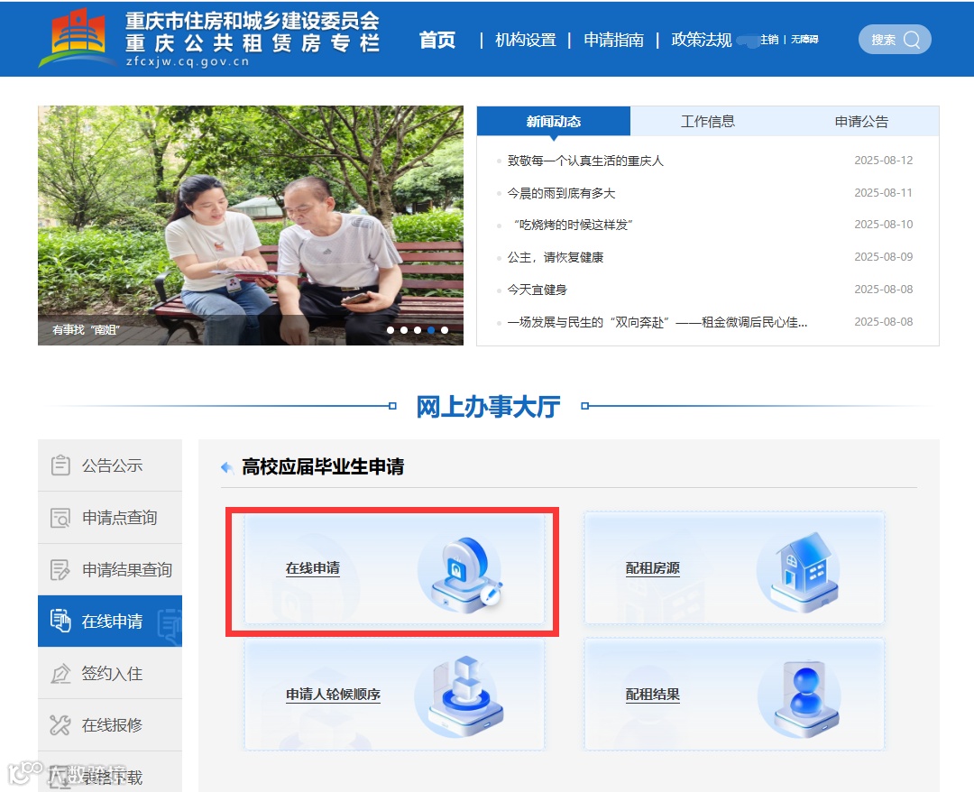Open news 公主，请恢复健康
974x792 pixels.
click(556, 257)
